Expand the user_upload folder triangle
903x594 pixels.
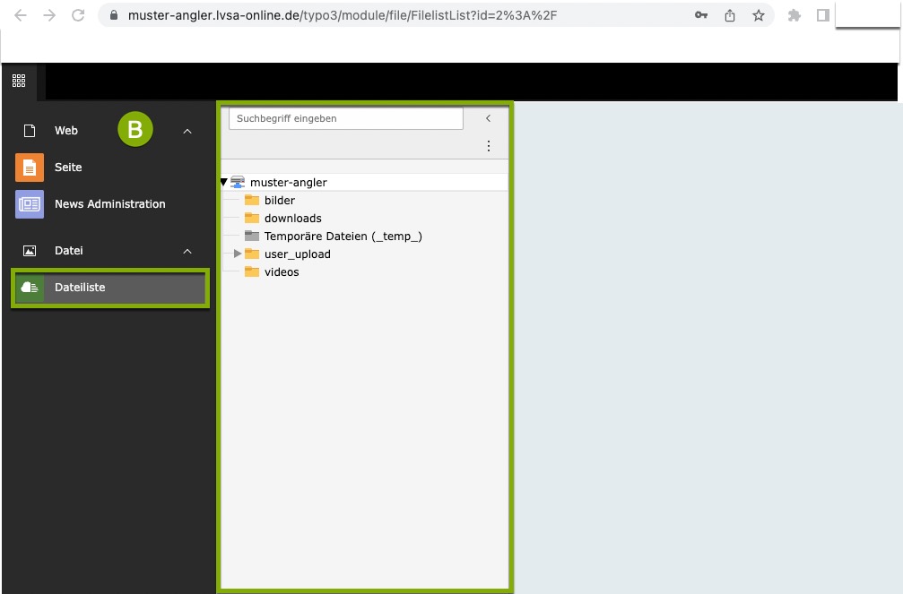click(x=238, y=254)
